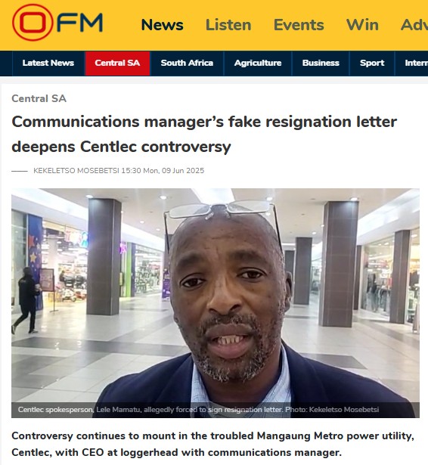Screen dimensions: 428x465
Task: Switch to the South Africa tab
Action: coord(187,64)
